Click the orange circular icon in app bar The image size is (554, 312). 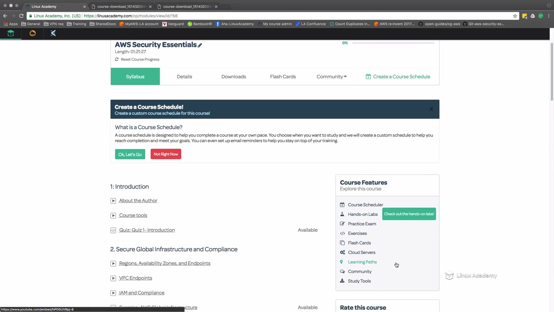pos(32,33)
